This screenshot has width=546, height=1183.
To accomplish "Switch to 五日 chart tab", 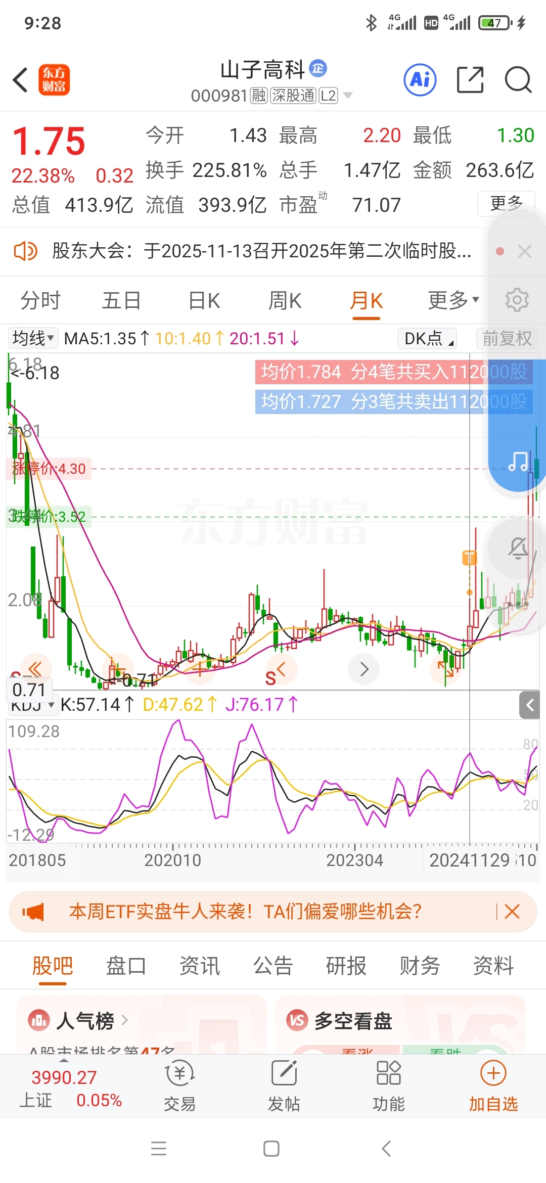I will (x=121, y=300).
